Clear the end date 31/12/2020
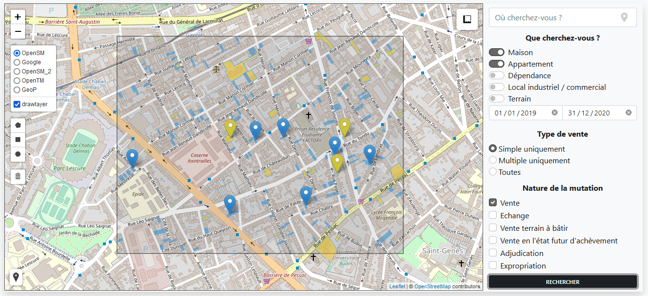 click(x=629, y=113)
